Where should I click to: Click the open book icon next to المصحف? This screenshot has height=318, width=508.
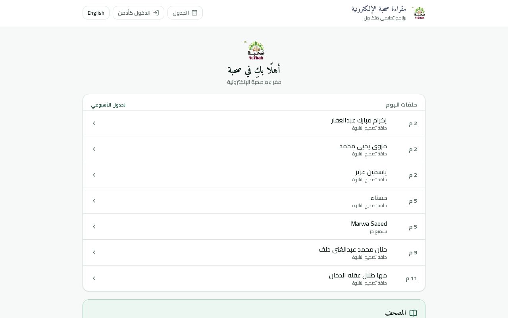point(413,313)
